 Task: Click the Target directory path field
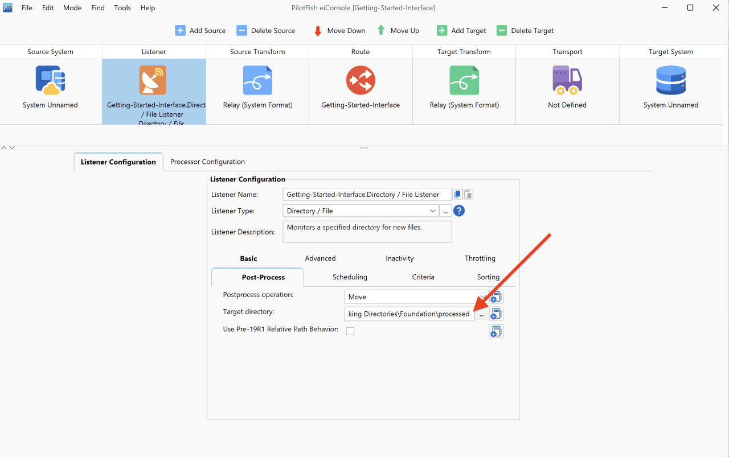(x=409, y=314)
